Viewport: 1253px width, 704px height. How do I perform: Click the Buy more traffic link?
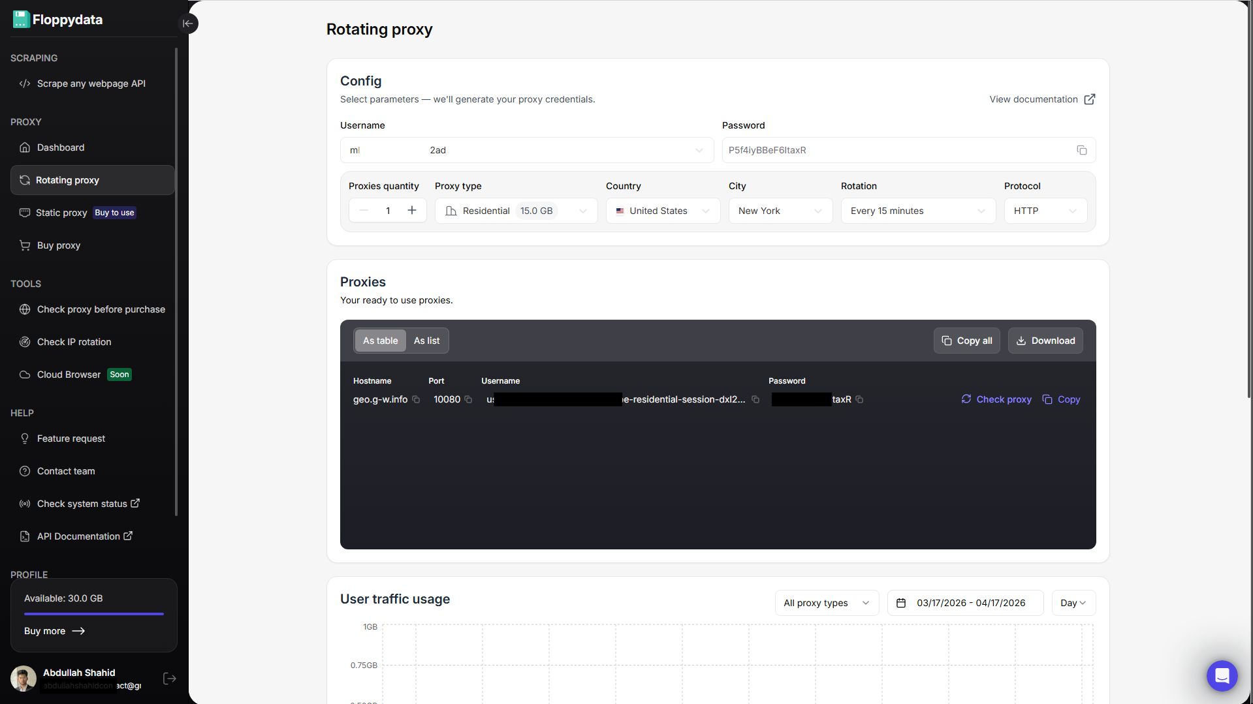(55, 631)
